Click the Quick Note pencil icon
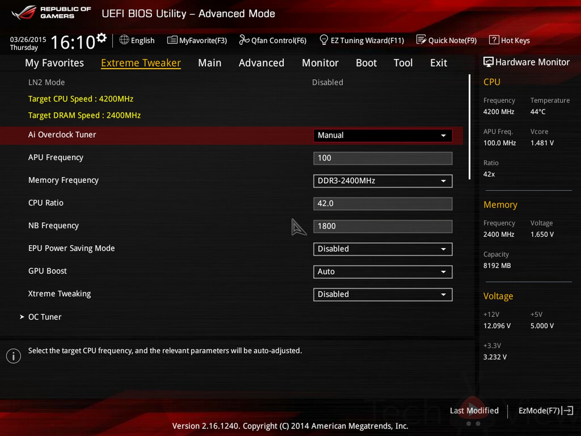 tap(421, 40)
